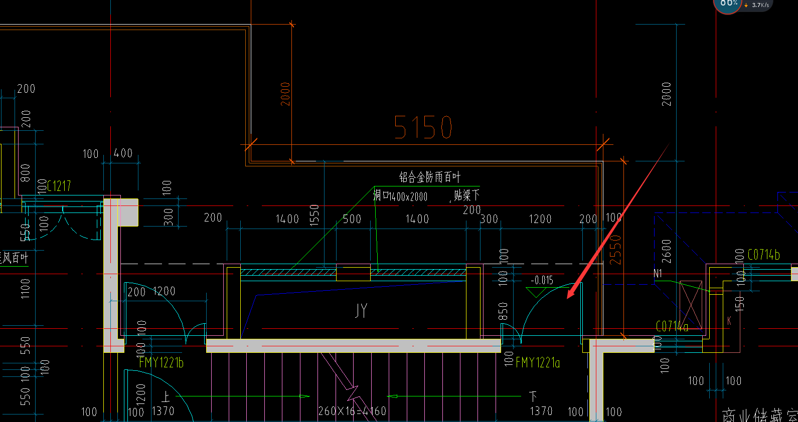This screenshot has width=798, height=422.
Task: Click the 贴梁下 note text
Action: point(466,195)
